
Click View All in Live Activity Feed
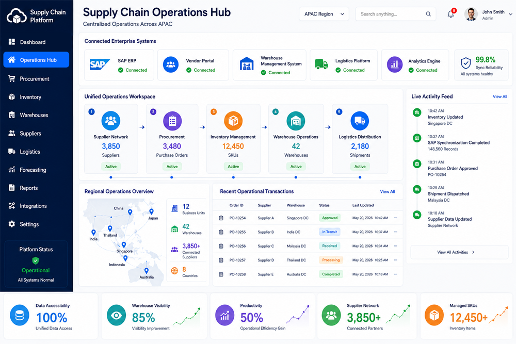coord(499,96)
